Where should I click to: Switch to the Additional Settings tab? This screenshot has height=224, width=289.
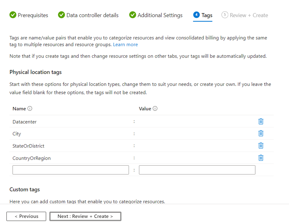(x=156, y=15)
